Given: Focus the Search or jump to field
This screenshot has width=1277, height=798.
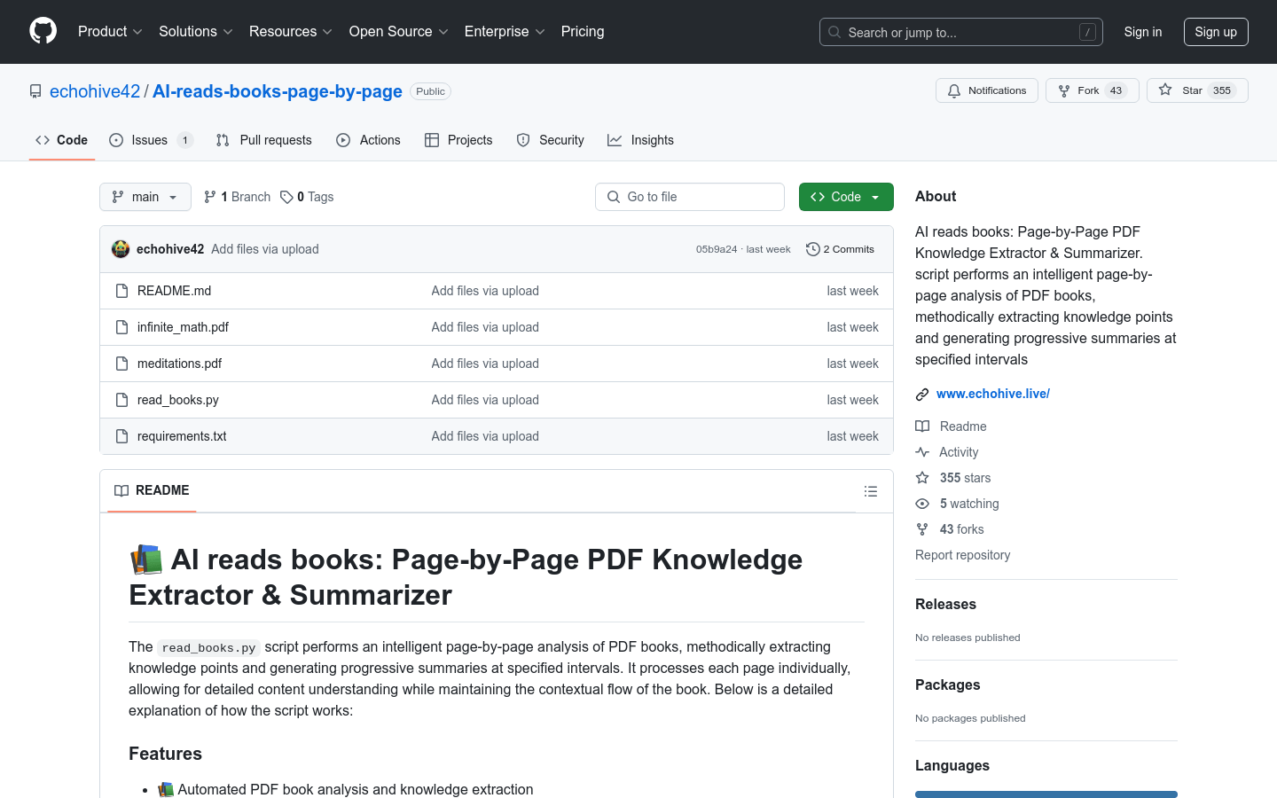Looking at the screenshot, I should 961,32.
